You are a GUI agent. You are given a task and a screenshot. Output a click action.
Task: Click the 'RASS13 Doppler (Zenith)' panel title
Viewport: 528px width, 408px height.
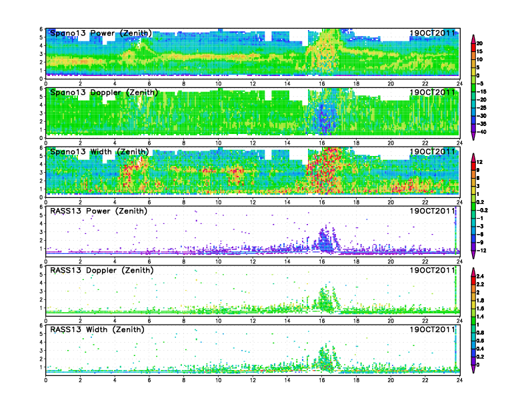pyautogui.click(x=102, y=270)
